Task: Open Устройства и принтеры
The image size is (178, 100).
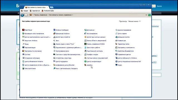Action: coord(62,58)
